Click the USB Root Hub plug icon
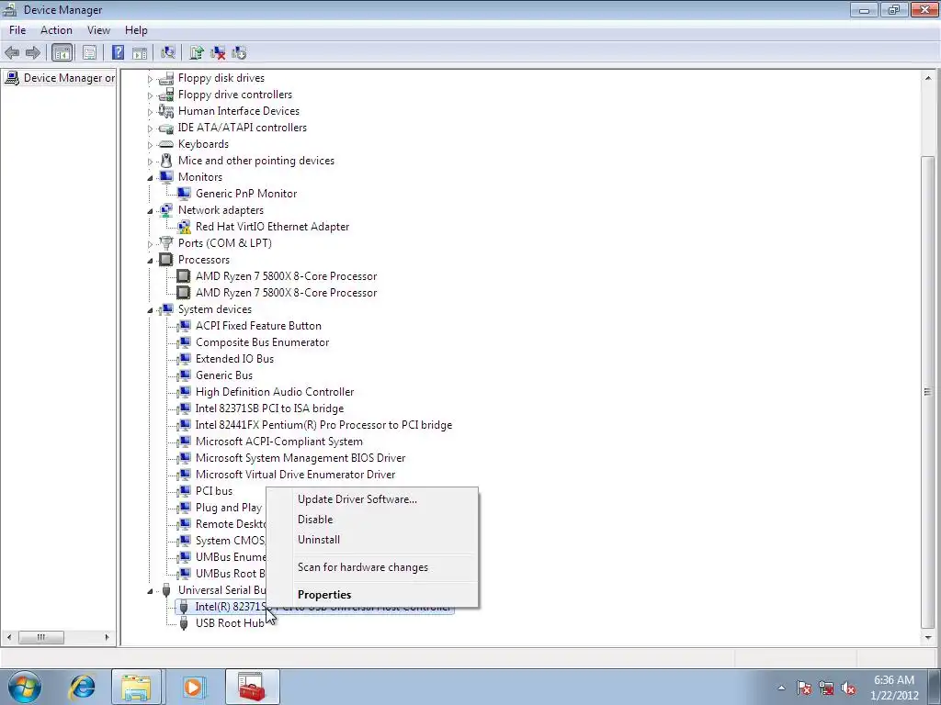This screenshot has height=705, width=941. [184, 623]
